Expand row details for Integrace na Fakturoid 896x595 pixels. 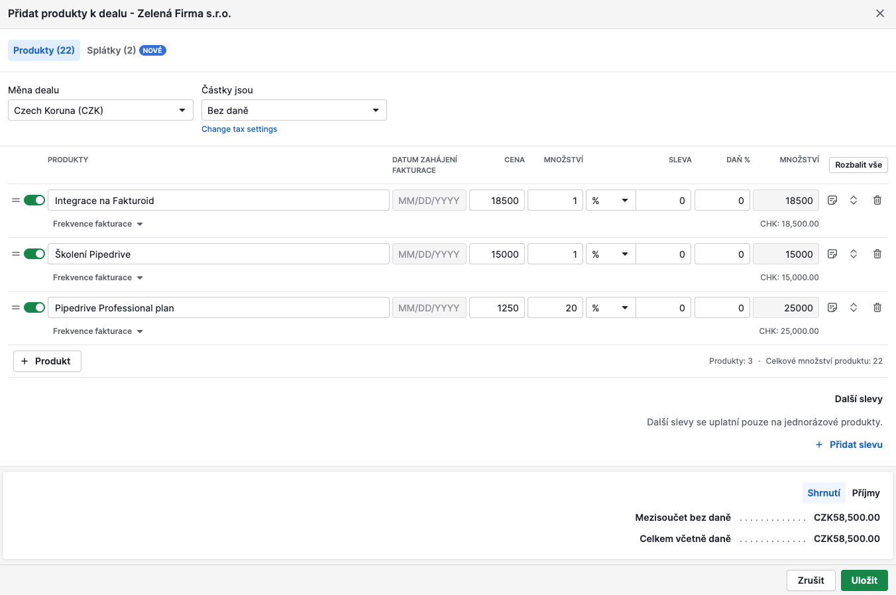pyautogui.click(x=854, y=200)
